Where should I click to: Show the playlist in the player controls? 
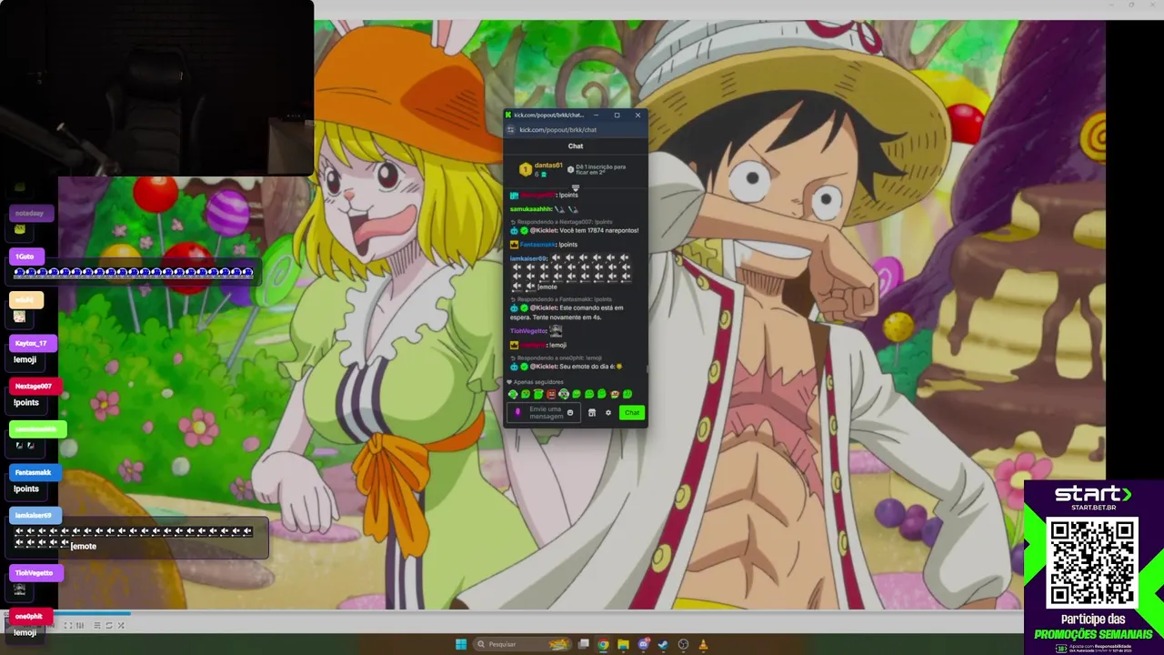tap(97, 625)
